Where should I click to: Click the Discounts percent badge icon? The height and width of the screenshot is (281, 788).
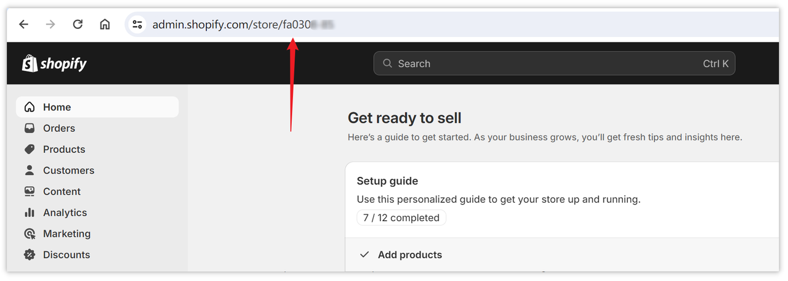click(30, 255)
